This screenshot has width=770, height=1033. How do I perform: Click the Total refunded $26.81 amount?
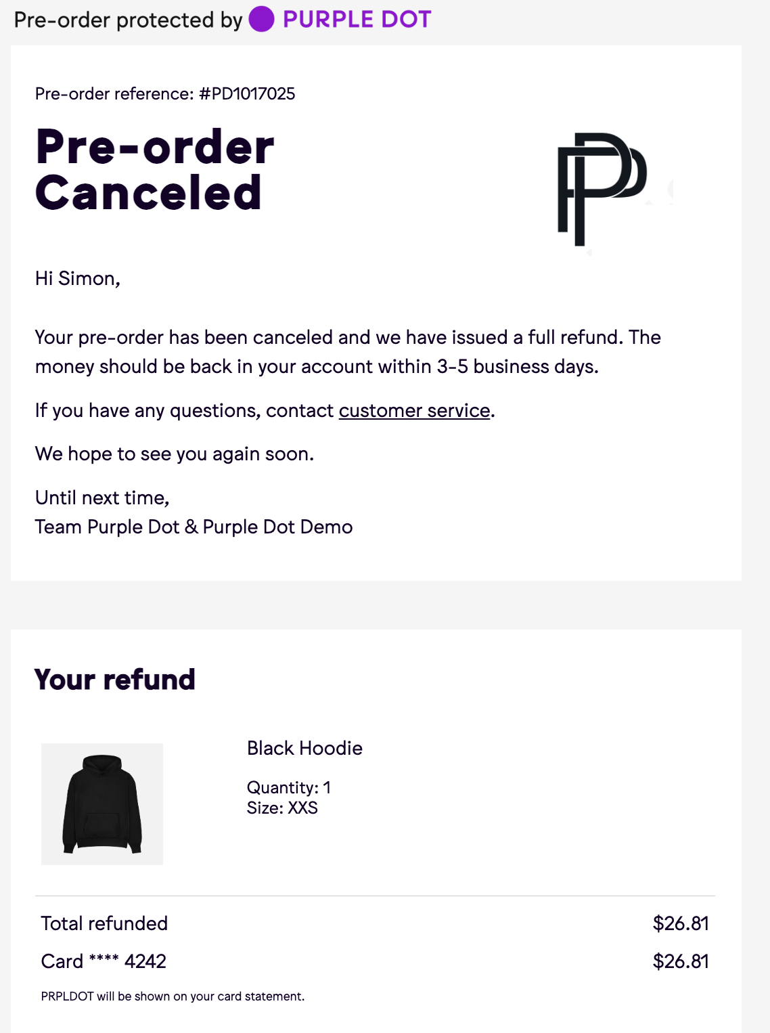click(680, 923)
